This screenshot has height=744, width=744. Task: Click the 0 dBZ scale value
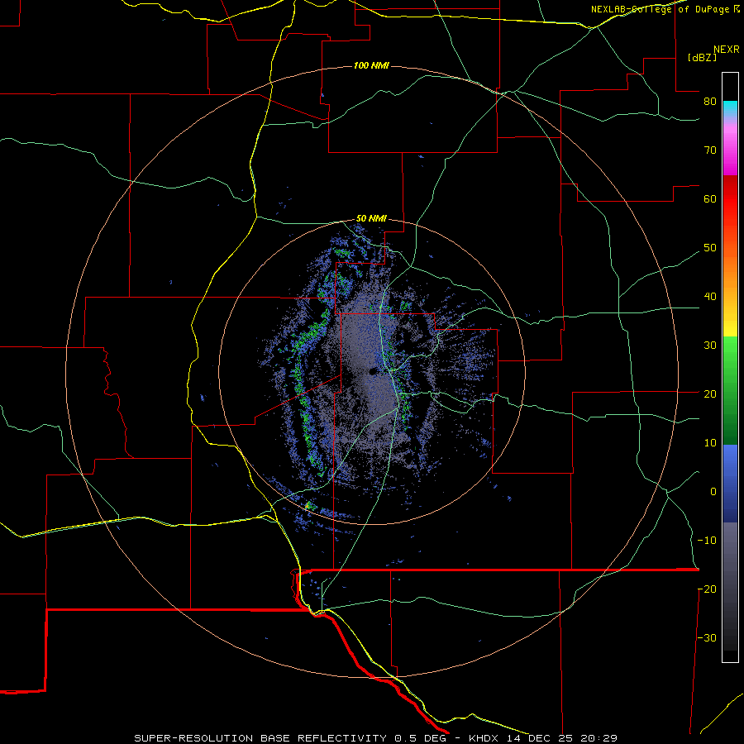pos(713,492)
